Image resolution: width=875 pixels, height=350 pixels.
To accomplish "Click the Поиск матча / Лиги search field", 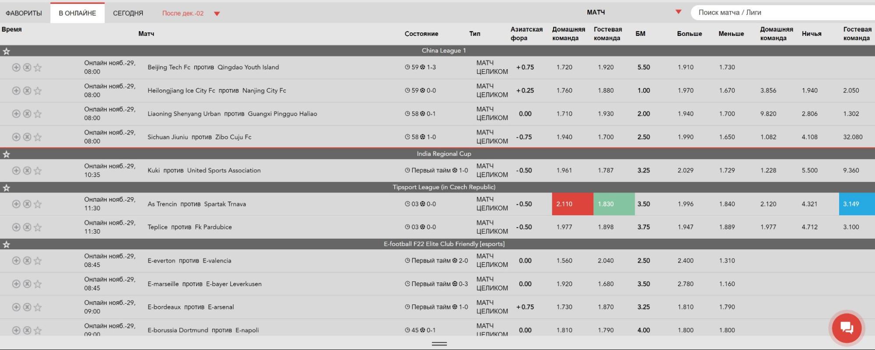I will point(783,12).
